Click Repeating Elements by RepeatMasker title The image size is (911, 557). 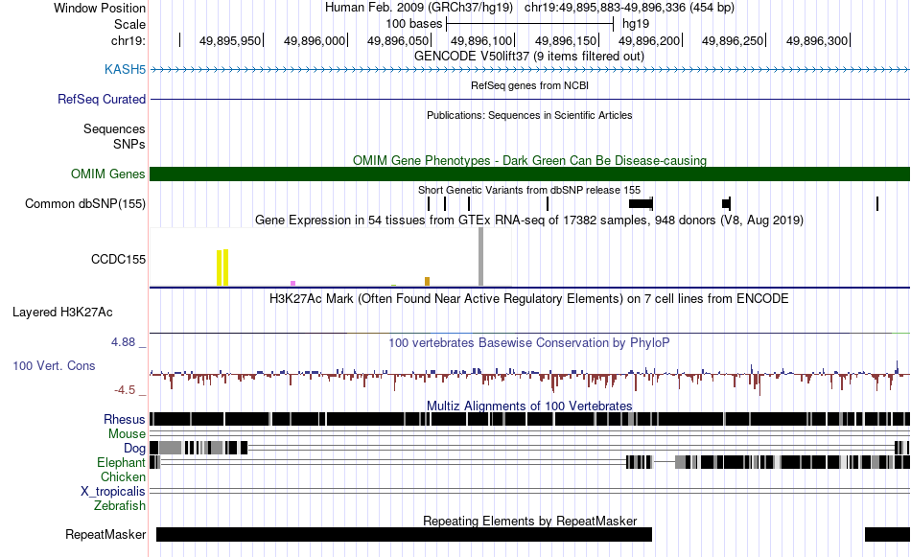pyautogui.click(x=530, y=521)
